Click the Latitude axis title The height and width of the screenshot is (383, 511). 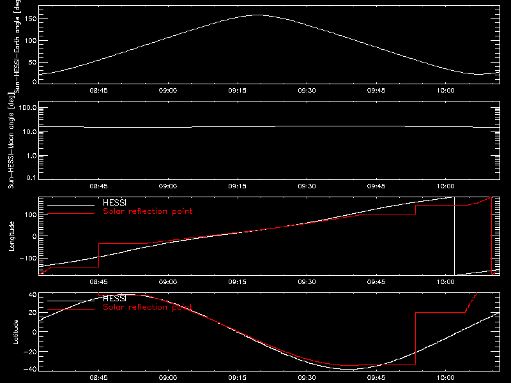(15, 332)
